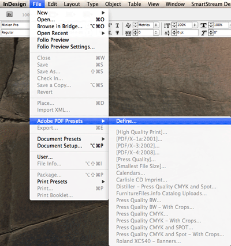
Task: Toggle the strikethrough T button
Action: pyautogui.click(x=117, y=33)
